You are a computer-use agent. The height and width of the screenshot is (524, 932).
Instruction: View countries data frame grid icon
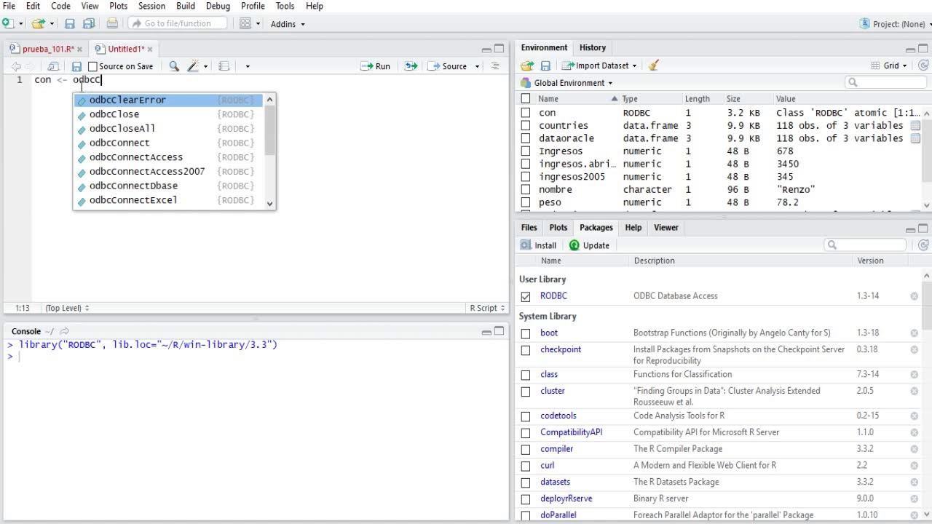pyautogui.click(x=915, y=126)
